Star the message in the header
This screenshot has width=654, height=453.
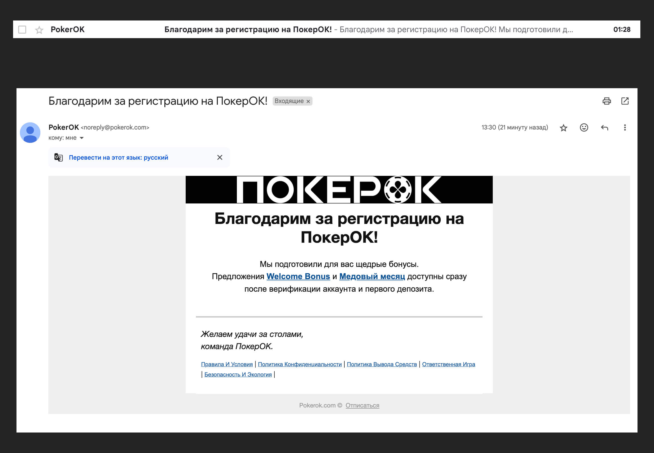pos(563,127)
